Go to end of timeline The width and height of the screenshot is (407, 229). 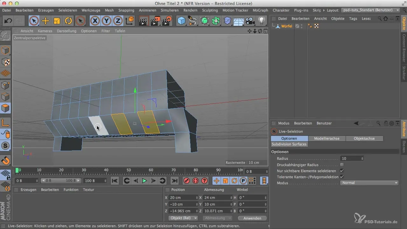point(174,181)
